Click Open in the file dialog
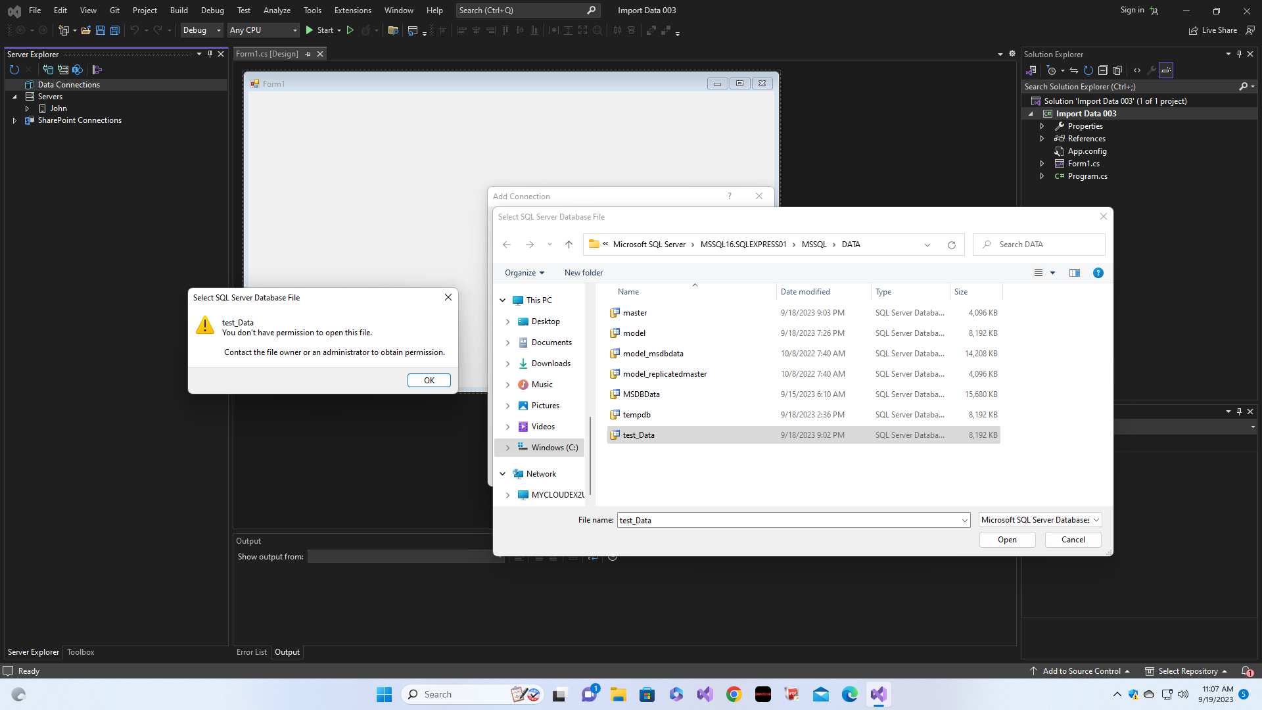 point(1007,540)
